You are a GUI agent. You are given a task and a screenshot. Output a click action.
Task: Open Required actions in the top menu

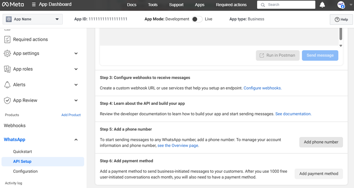(x=231, y=5)
